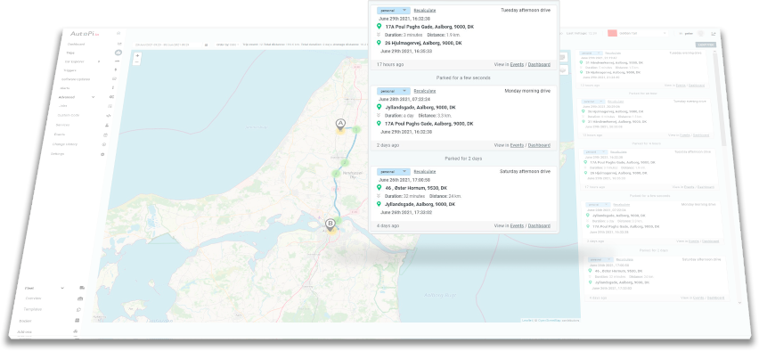Image resolution: width=759 pixels, height=351 pixels.
Task: Zoom in on the map with plus button
Action: tap(137, 55)
